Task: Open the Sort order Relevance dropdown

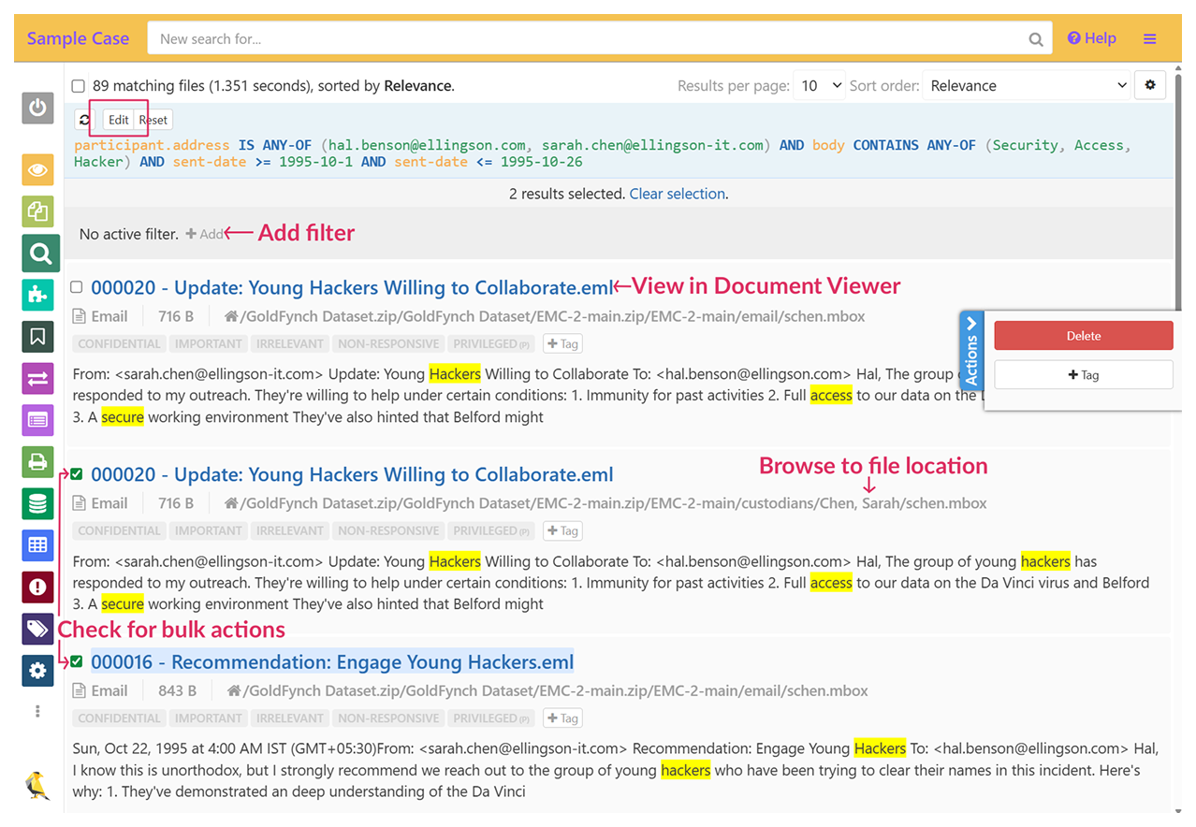Action: [x=1027, y=86]
